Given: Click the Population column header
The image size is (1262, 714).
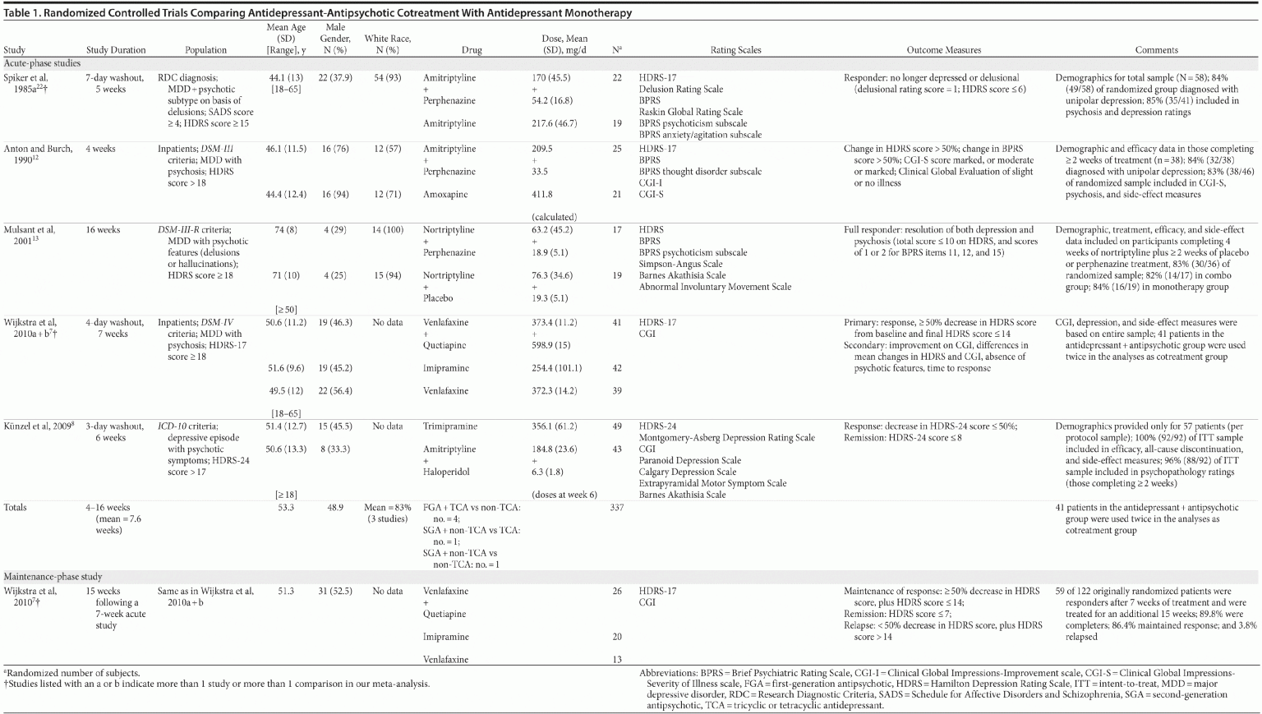Looking at the screenshot, I should pos(205,50).
